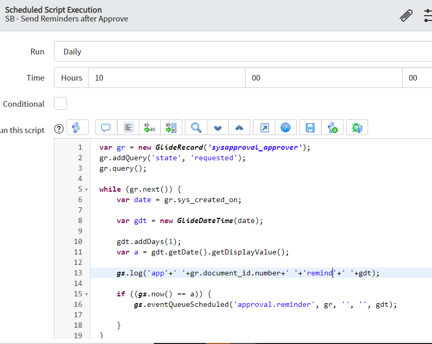Click the script field help question mark
Screen dimensions: 432x344
[x=59, y=128]
